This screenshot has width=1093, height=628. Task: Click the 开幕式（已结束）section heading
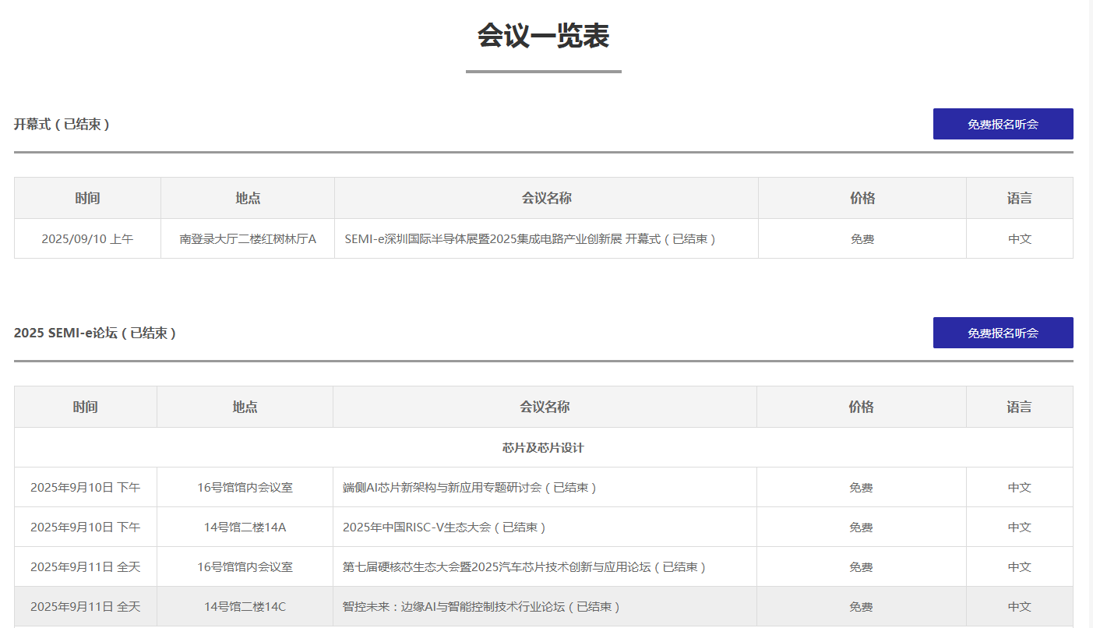(62, 124)
